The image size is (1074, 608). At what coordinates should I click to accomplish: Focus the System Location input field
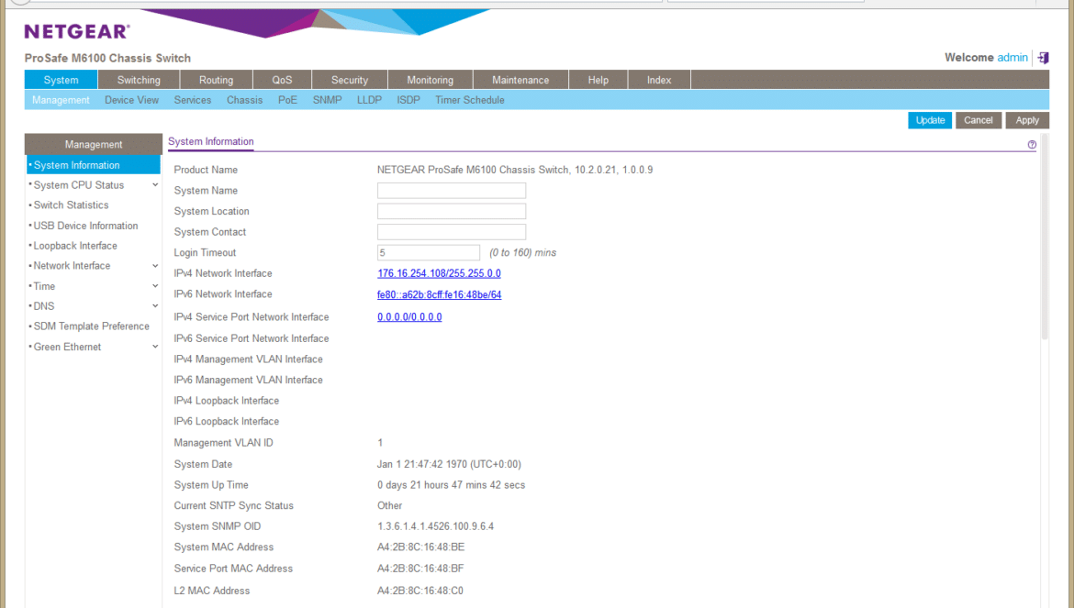coord(452,211)
